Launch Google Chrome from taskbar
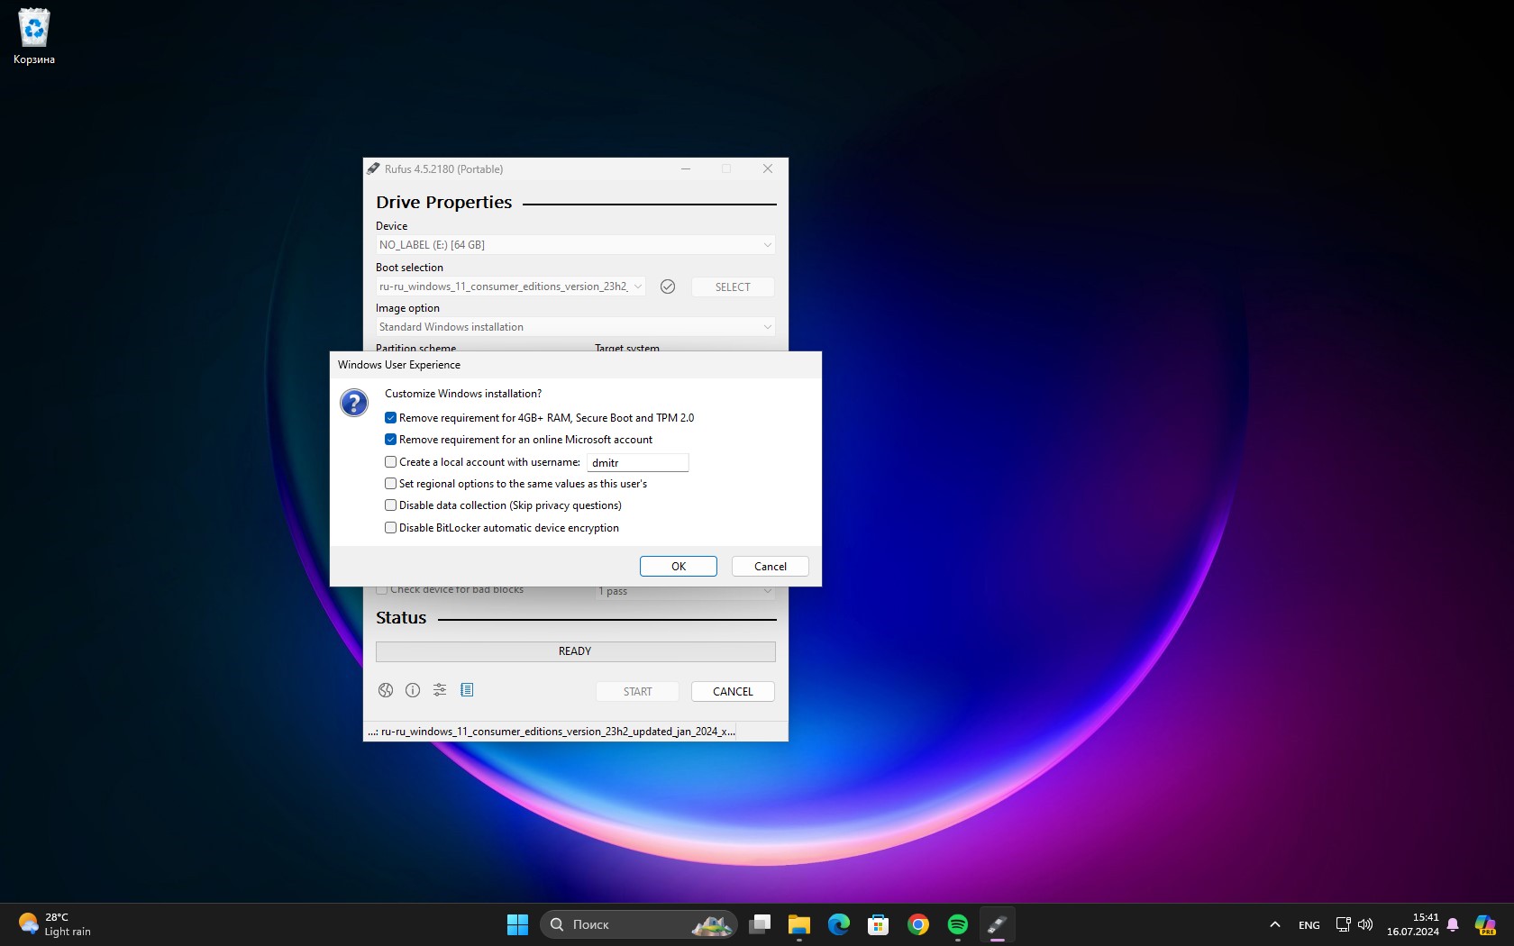This screenshot has height=946, width=1514. [918, 924]
